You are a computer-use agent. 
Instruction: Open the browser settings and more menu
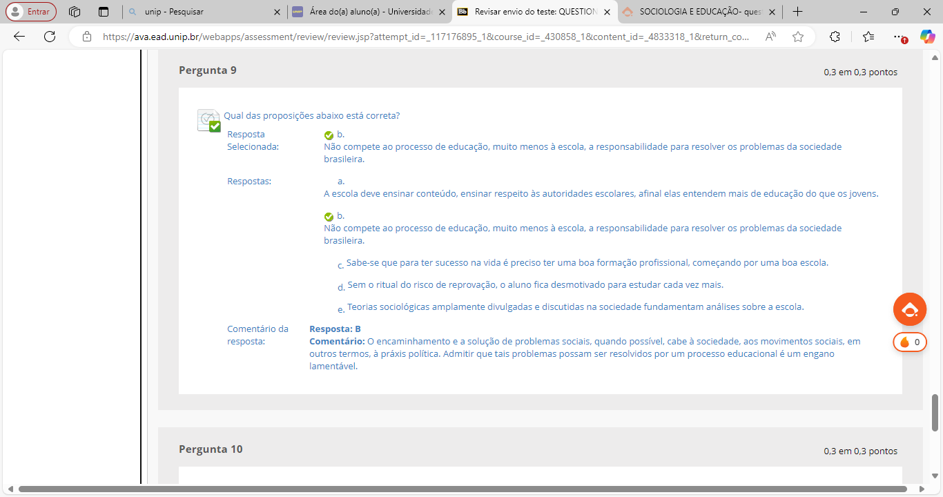898,37
